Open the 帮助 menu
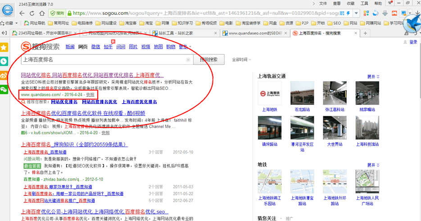 click(x=378, y=4)
